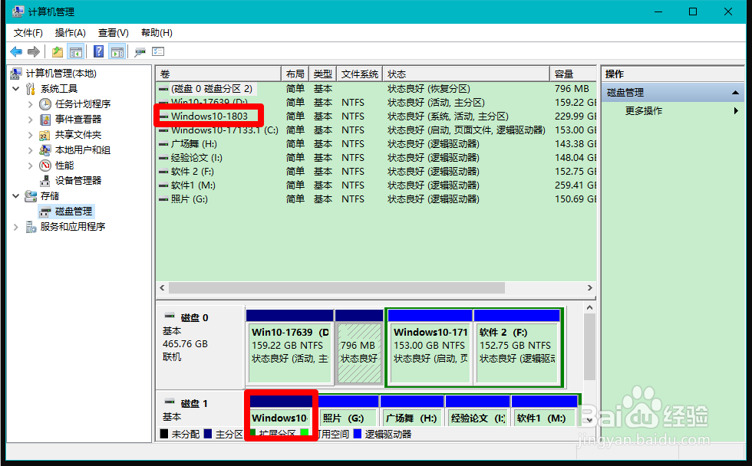Image resolution: width=752 pixels, height=466 pixels.
Task: Open 共享文件夹 tree node
Action: [78, 135]
